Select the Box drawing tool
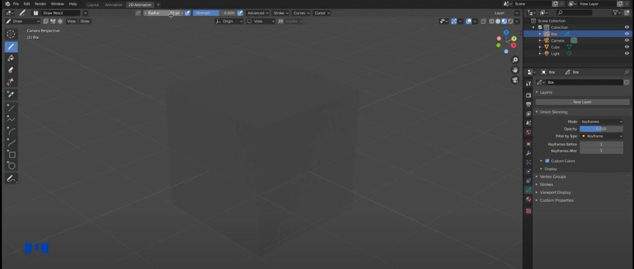Screen dimensions: 634x269 pos(11,154)
